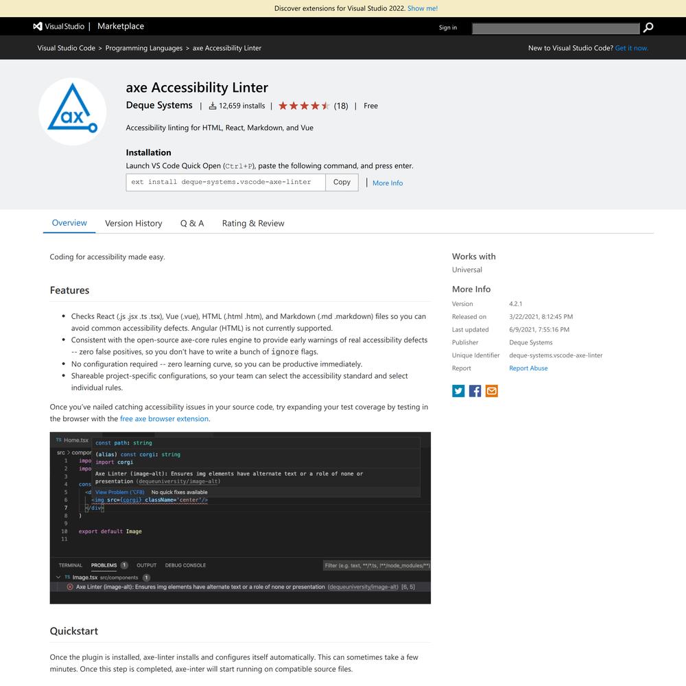Image resolution: width=686 pixels, height=686 pixels.
Task: Click the Features heading
Action: click(69, 290)
